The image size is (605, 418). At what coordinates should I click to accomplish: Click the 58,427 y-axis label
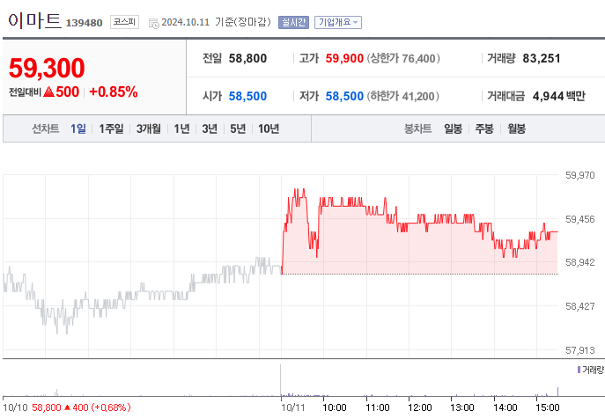point(580,306)
